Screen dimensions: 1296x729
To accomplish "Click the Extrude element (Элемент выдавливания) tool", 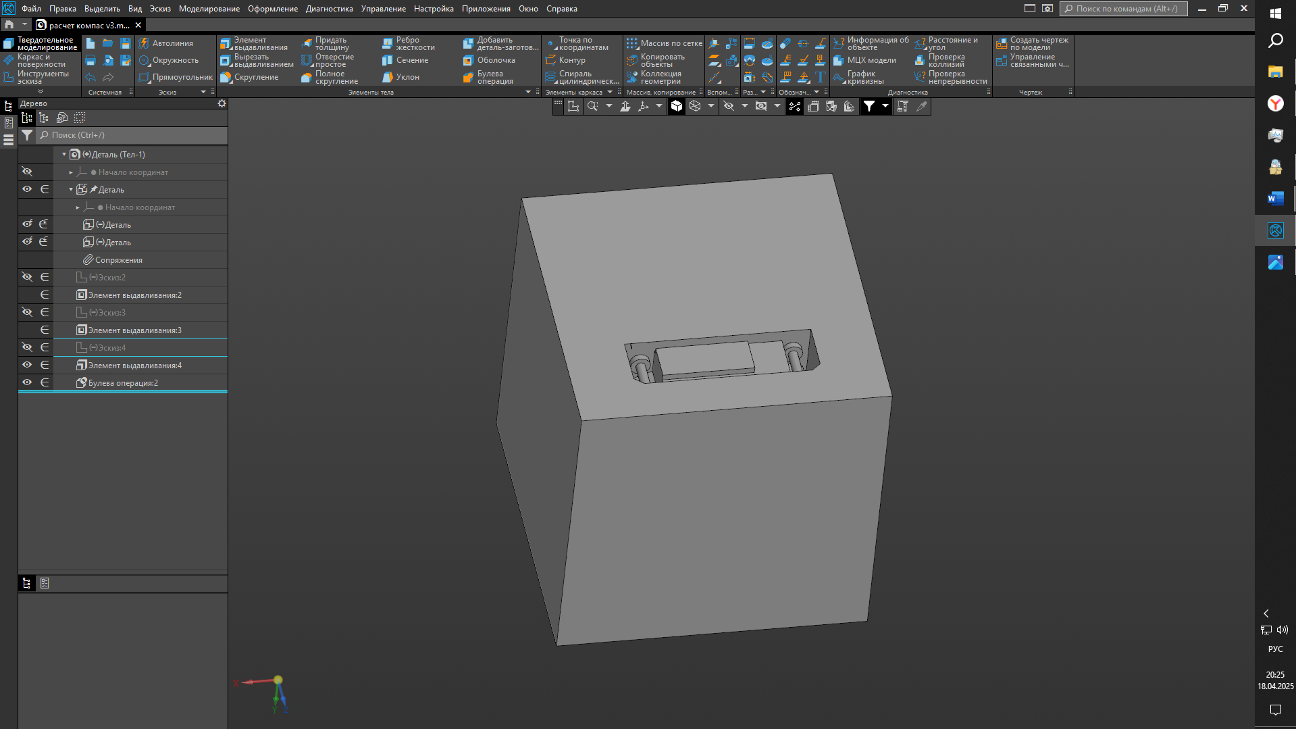I will click(x=254, y=44).
